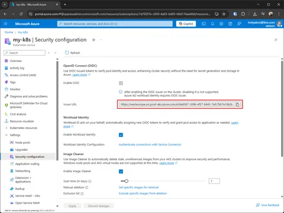Open Upgrades settings
Screen dimensions: 284x213
tap(21, 150)
